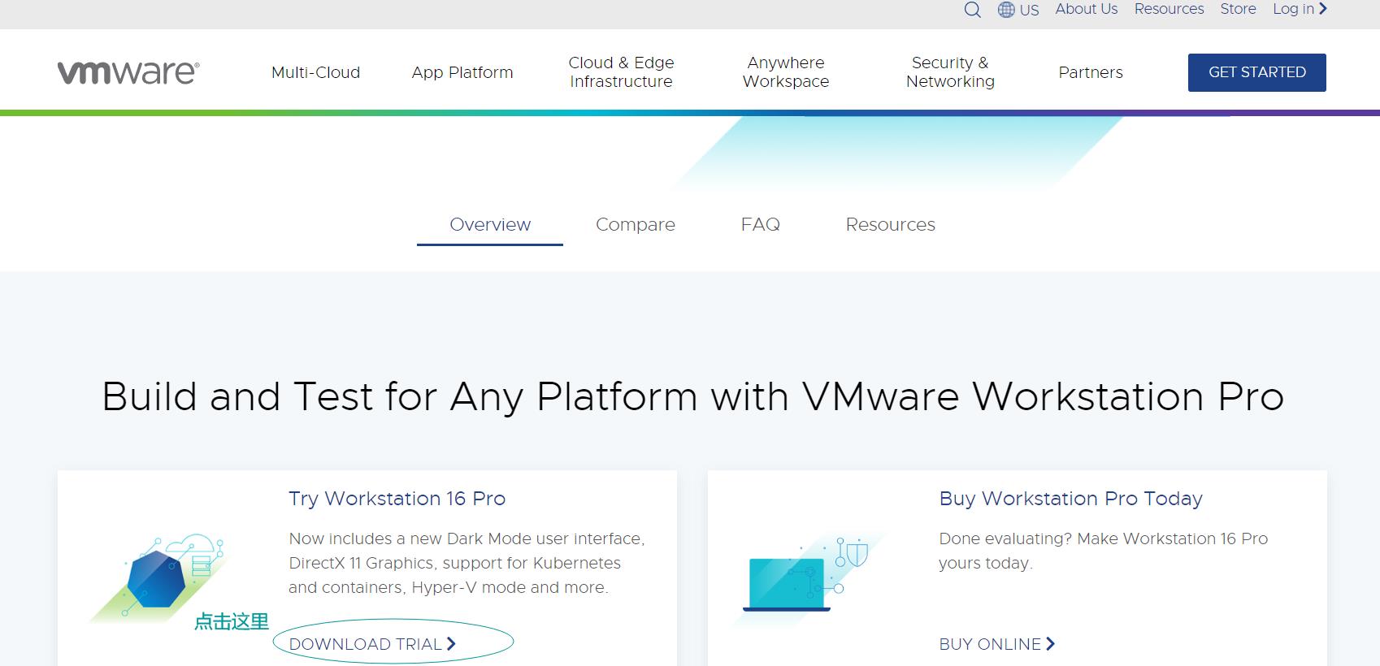Click Try Workstation 16 Pro heading

397,499
